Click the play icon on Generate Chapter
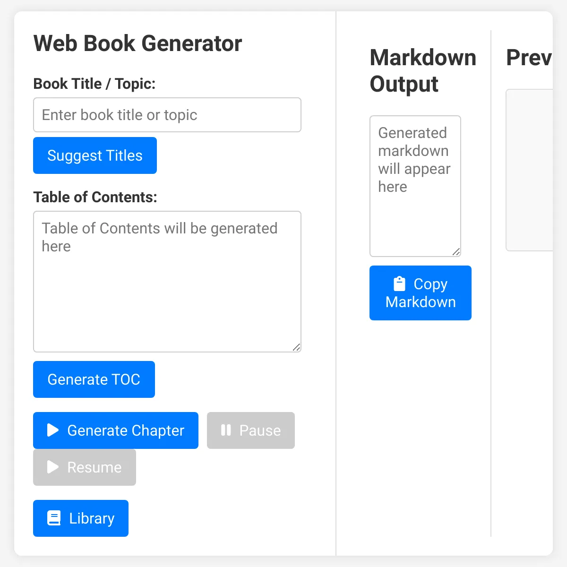Viewport: 567px width, 567px height. 52,430
